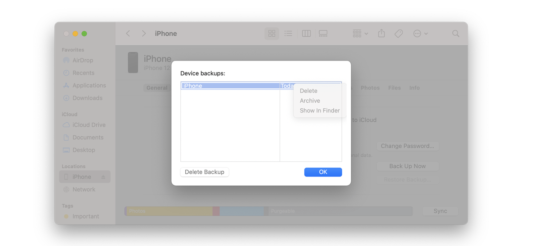Eject the iPhone using eject icon
539x246 pixels.
pos(103,177)
